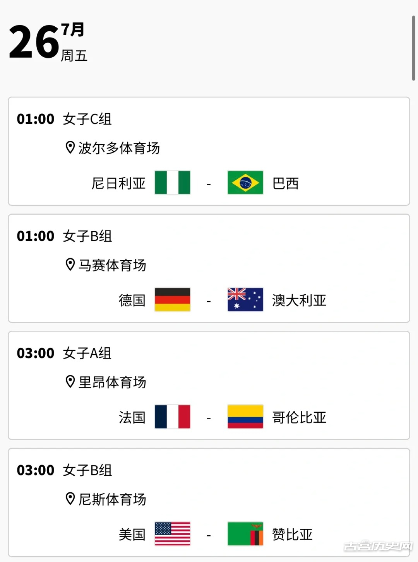This screenshot has width=418, height=562.
Task: Open the United States flag
Action: point(173,534)
